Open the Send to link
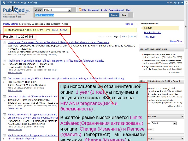The image size is (188, 141). pyautogui.click(x=129, y=24)
